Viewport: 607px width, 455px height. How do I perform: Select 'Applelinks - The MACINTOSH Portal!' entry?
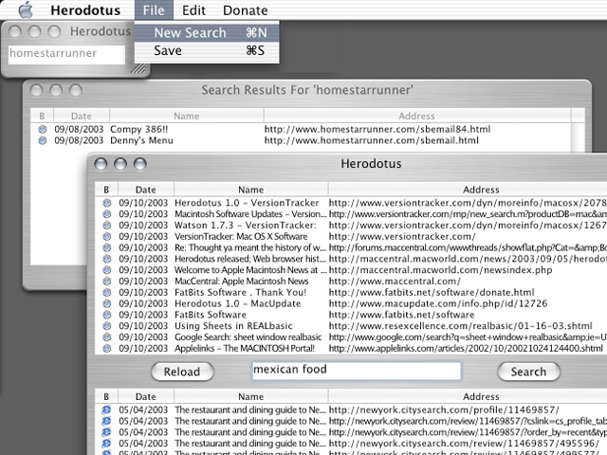tap(245, 349)
